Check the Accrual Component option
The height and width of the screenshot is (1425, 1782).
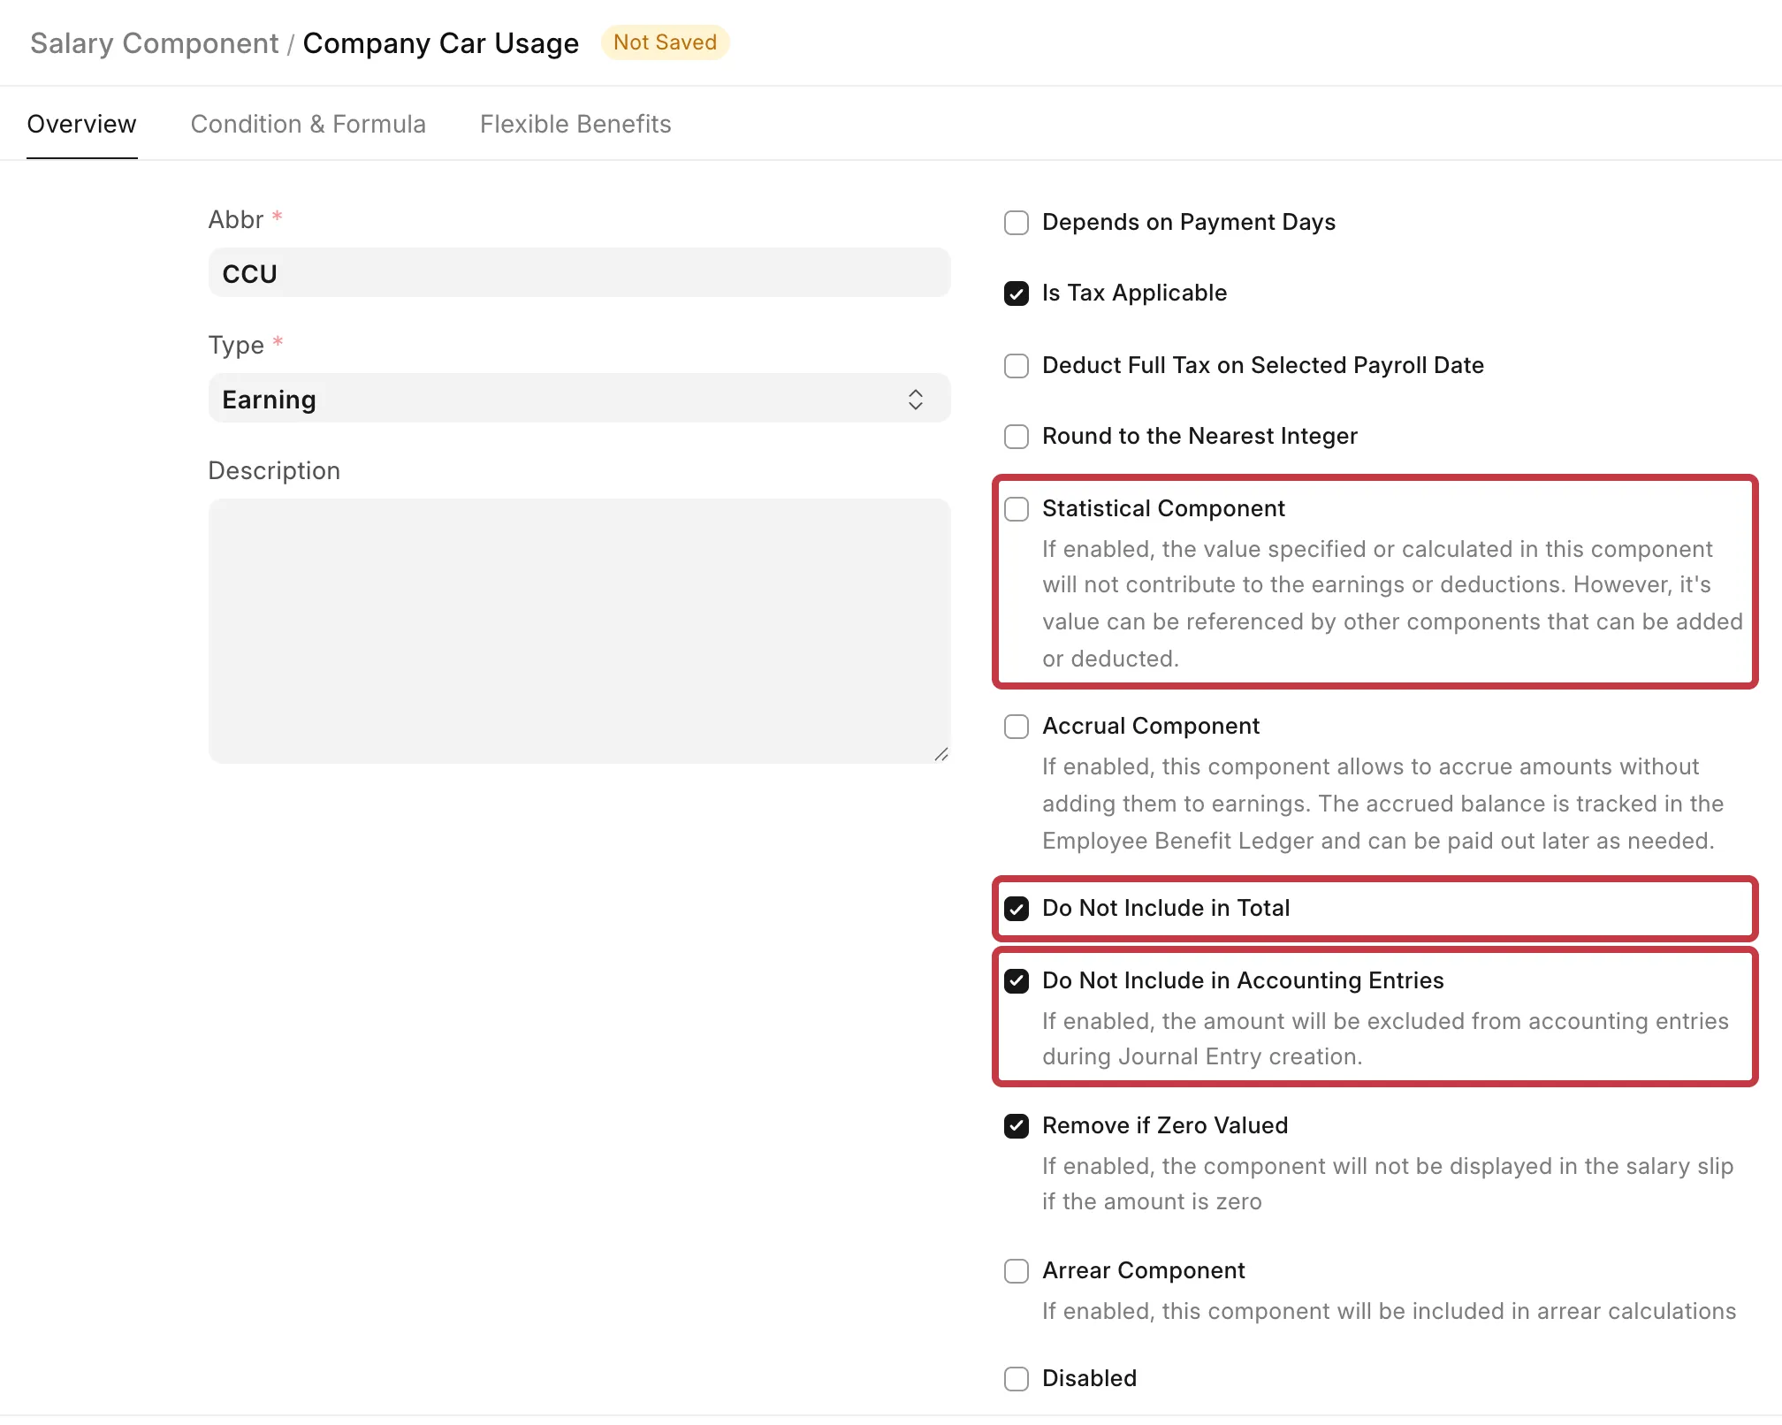[x=1017, y=727]
